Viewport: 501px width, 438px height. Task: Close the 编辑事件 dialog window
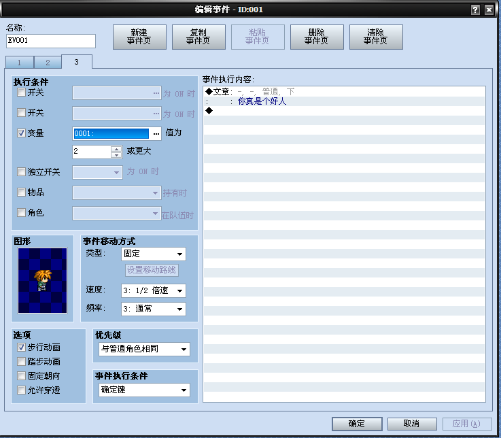[489, 10]
